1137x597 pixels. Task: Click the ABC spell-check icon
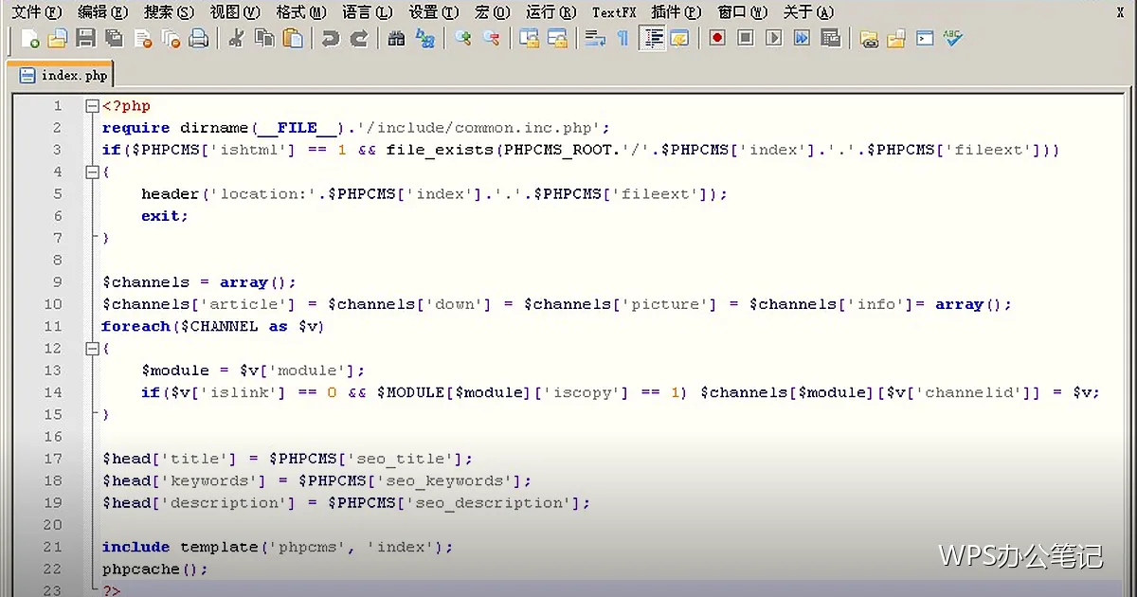pyautogui.click(x=952, y=39)
